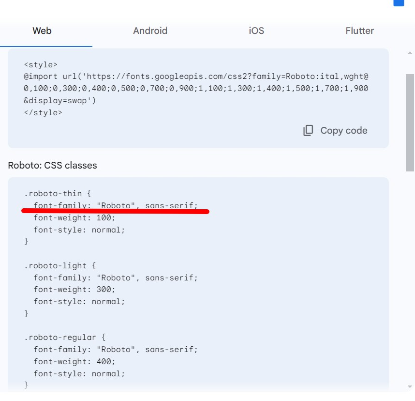Viewport: 415px width, 401px height.
Task: Click the weights line starting '0,100;0,300'
Action: point(196,88)
